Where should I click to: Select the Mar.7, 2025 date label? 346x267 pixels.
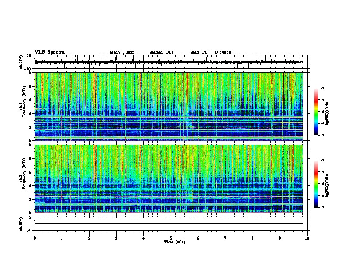(x=122, y=52)
